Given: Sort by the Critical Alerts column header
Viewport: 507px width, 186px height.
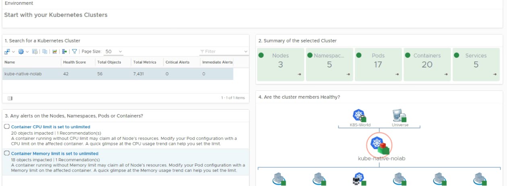Looking at the screenshot, I should (x=177, y=62).
